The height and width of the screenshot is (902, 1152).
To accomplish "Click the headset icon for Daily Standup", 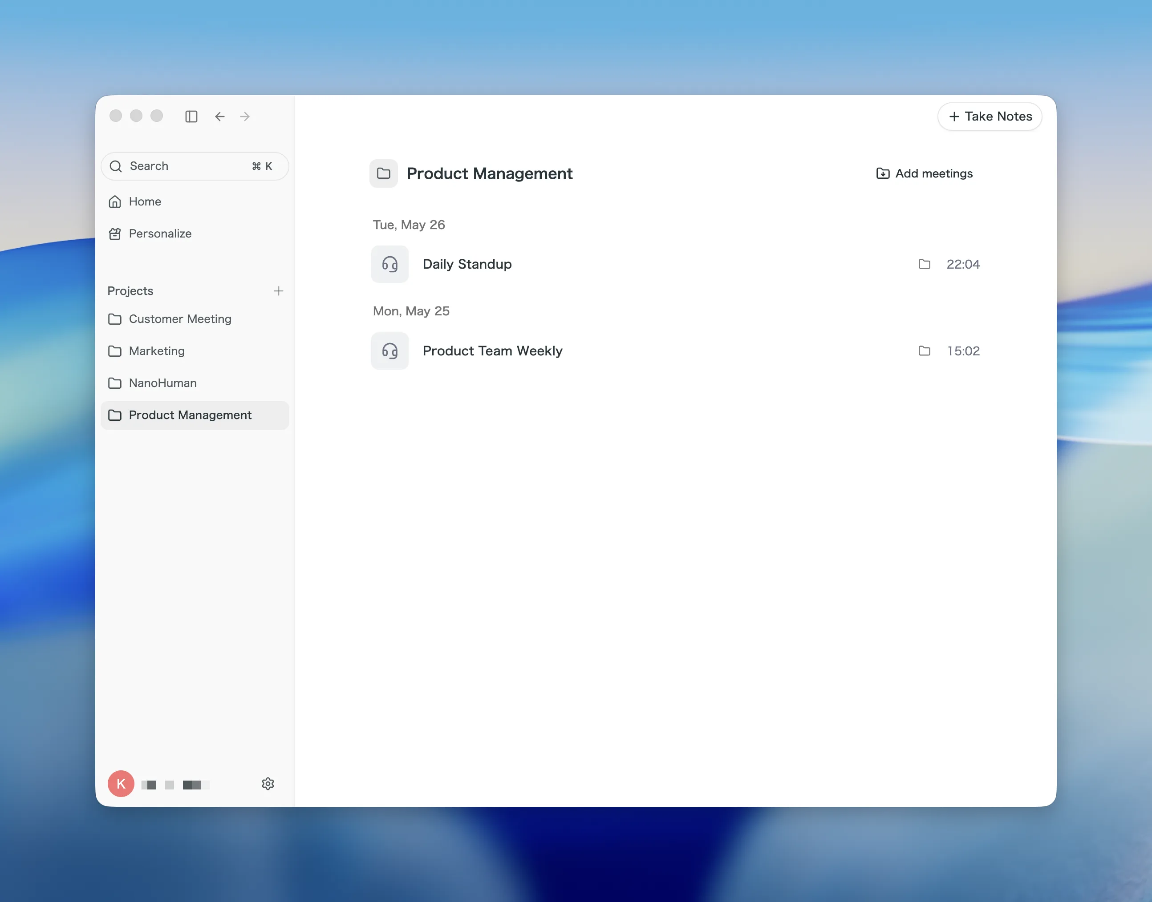I will 390,264.
